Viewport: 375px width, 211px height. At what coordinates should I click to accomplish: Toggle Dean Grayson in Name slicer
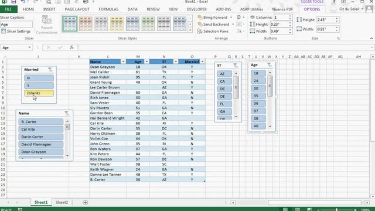click(x=41, y=152)
